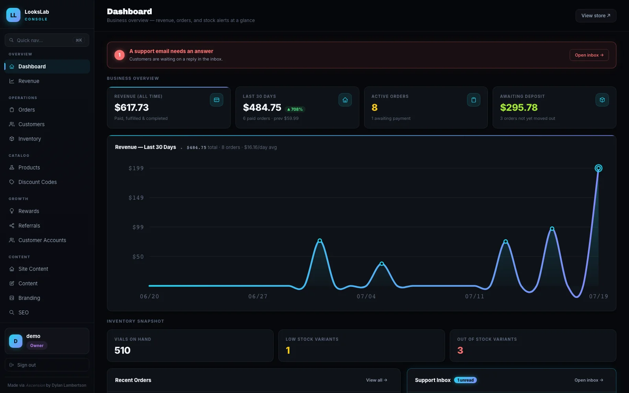
Task: Click the Active Orders clipboard card icon
Action: point(474,100)
